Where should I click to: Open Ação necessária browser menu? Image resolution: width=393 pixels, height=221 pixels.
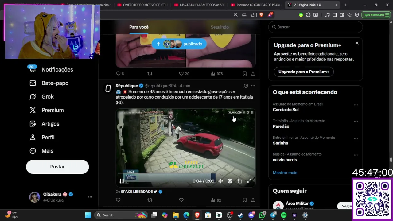click(376, 15)
